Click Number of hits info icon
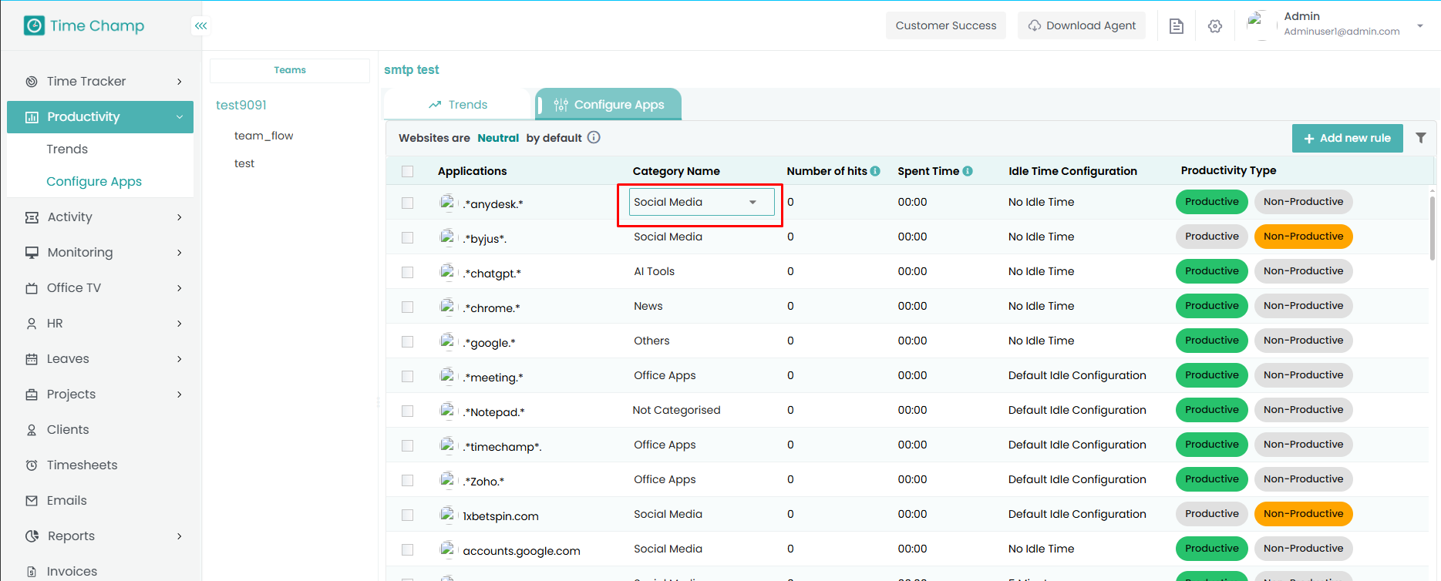Screen dimensions: 1441x581 click(x=875, y=171)
